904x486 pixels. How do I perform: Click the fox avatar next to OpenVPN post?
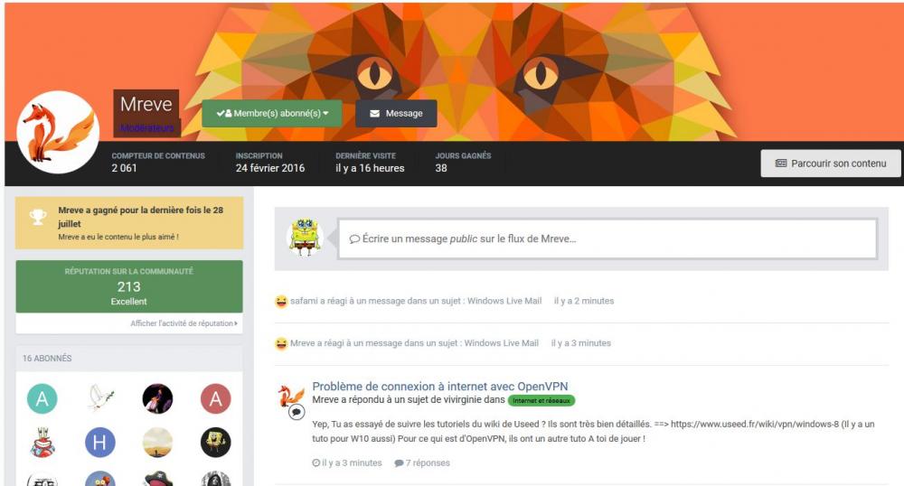pos(291,396)
